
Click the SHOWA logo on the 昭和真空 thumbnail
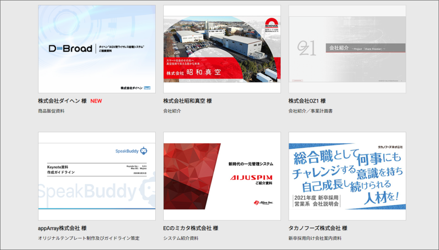tap(272, 24)
